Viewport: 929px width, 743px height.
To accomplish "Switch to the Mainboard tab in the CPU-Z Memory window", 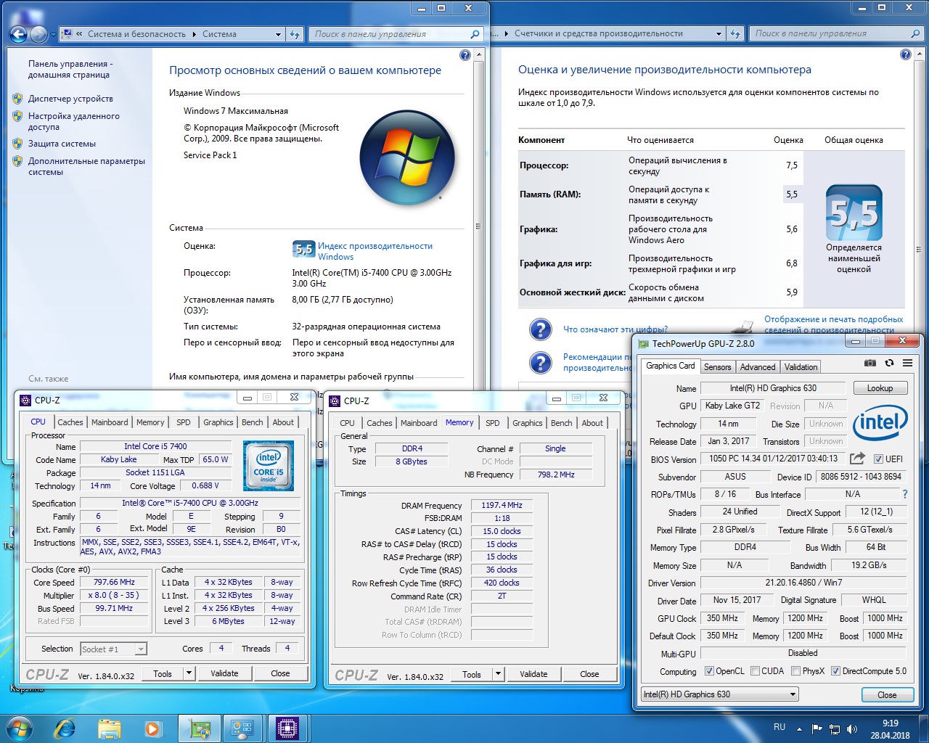I will coord(419,423).
